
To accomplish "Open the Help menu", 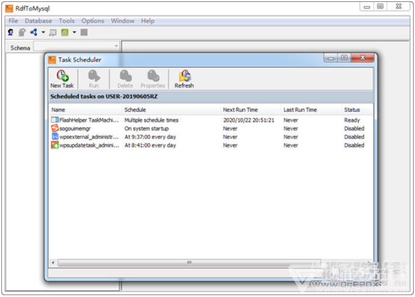I will [148, 21].
